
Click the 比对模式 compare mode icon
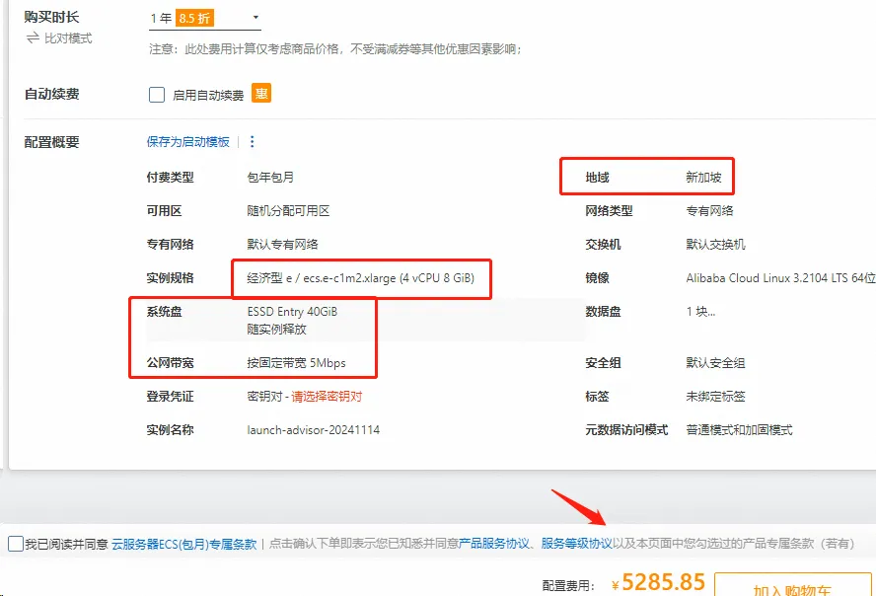(x=33, y=37)
